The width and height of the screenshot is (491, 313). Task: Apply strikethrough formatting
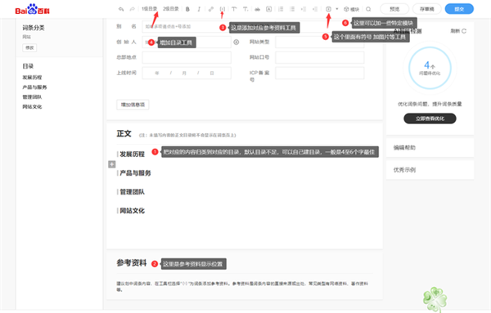257,9
